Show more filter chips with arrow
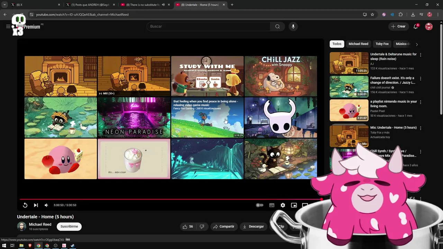443x249 pixels. 417,44
